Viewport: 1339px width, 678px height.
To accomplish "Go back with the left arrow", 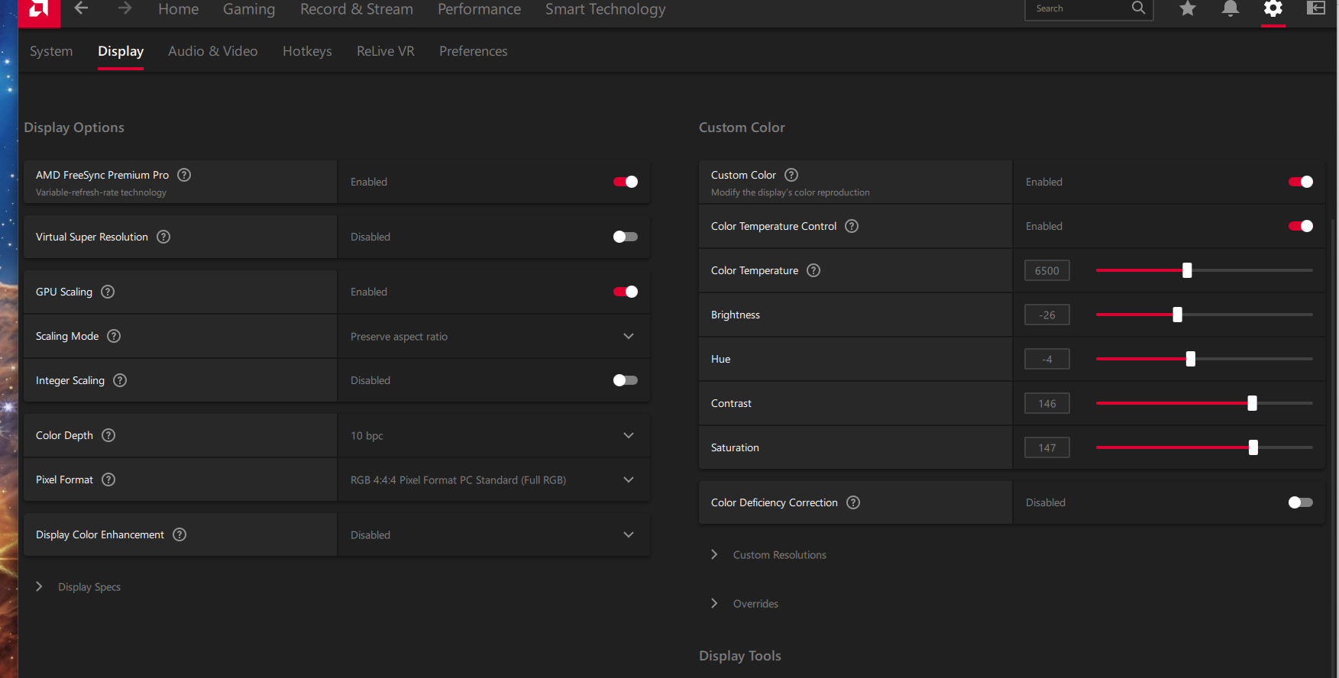I will click(x=82, y=8).
